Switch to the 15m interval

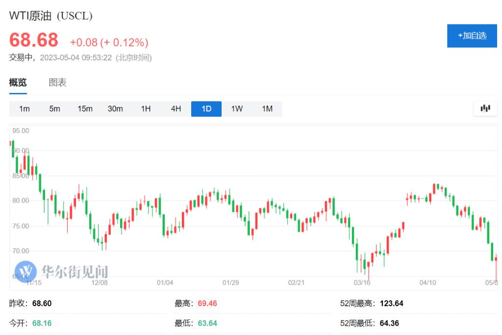85,109
